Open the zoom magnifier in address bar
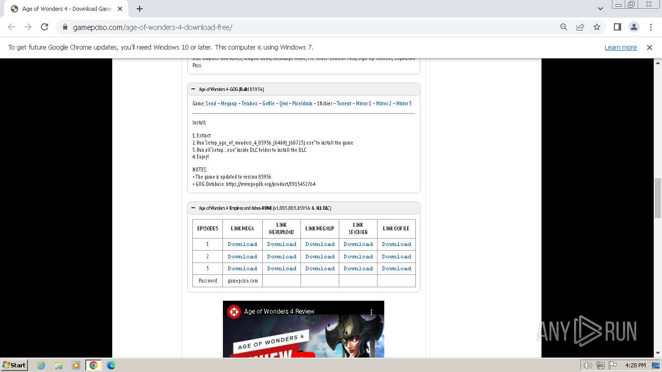 pos(564,27)
